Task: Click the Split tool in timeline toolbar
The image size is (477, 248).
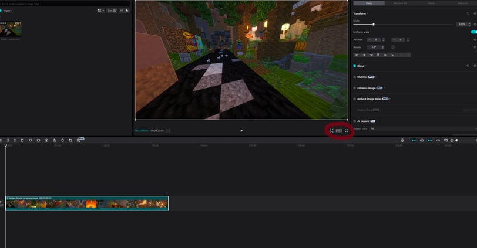Action: pyautogui.click(x=1, y=140)
